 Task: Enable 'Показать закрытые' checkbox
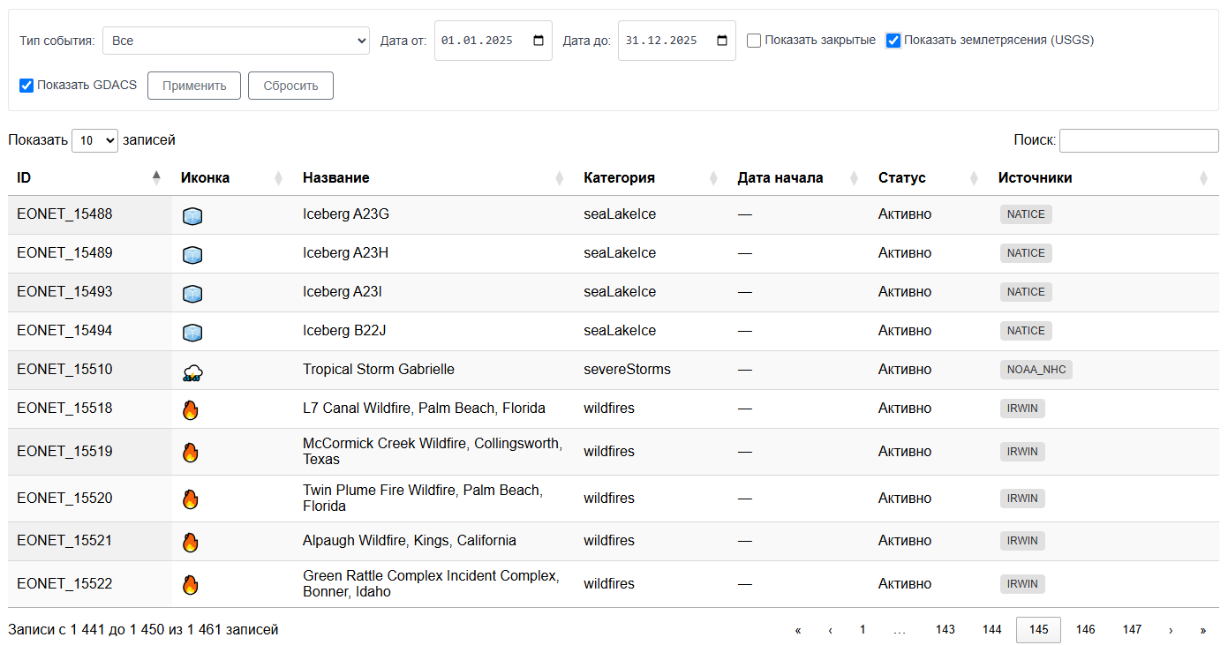click(754, 41)
